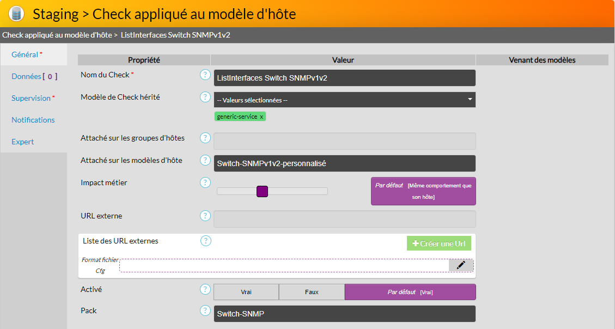
Task: Remove the generic-service tag
Action: coord(261,117)
